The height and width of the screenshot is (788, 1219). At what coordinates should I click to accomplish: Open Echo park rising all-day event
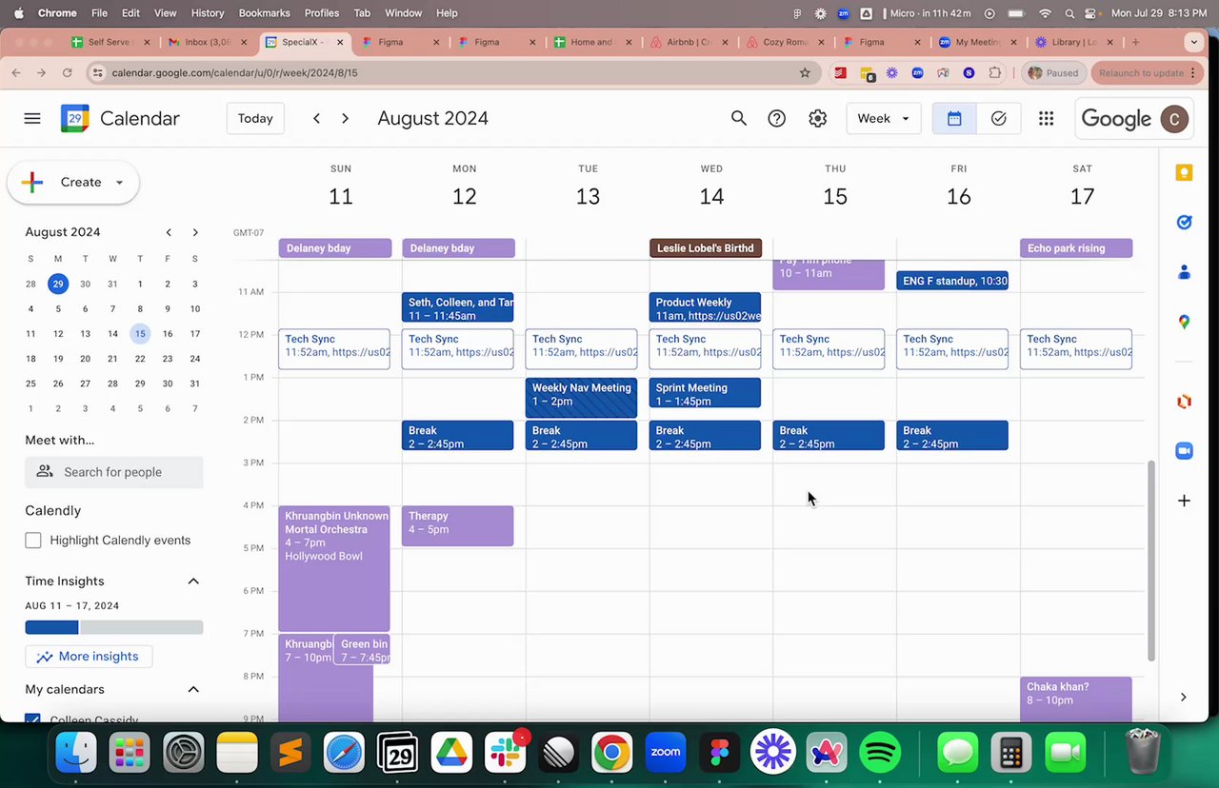click(x=1076, y=248)
